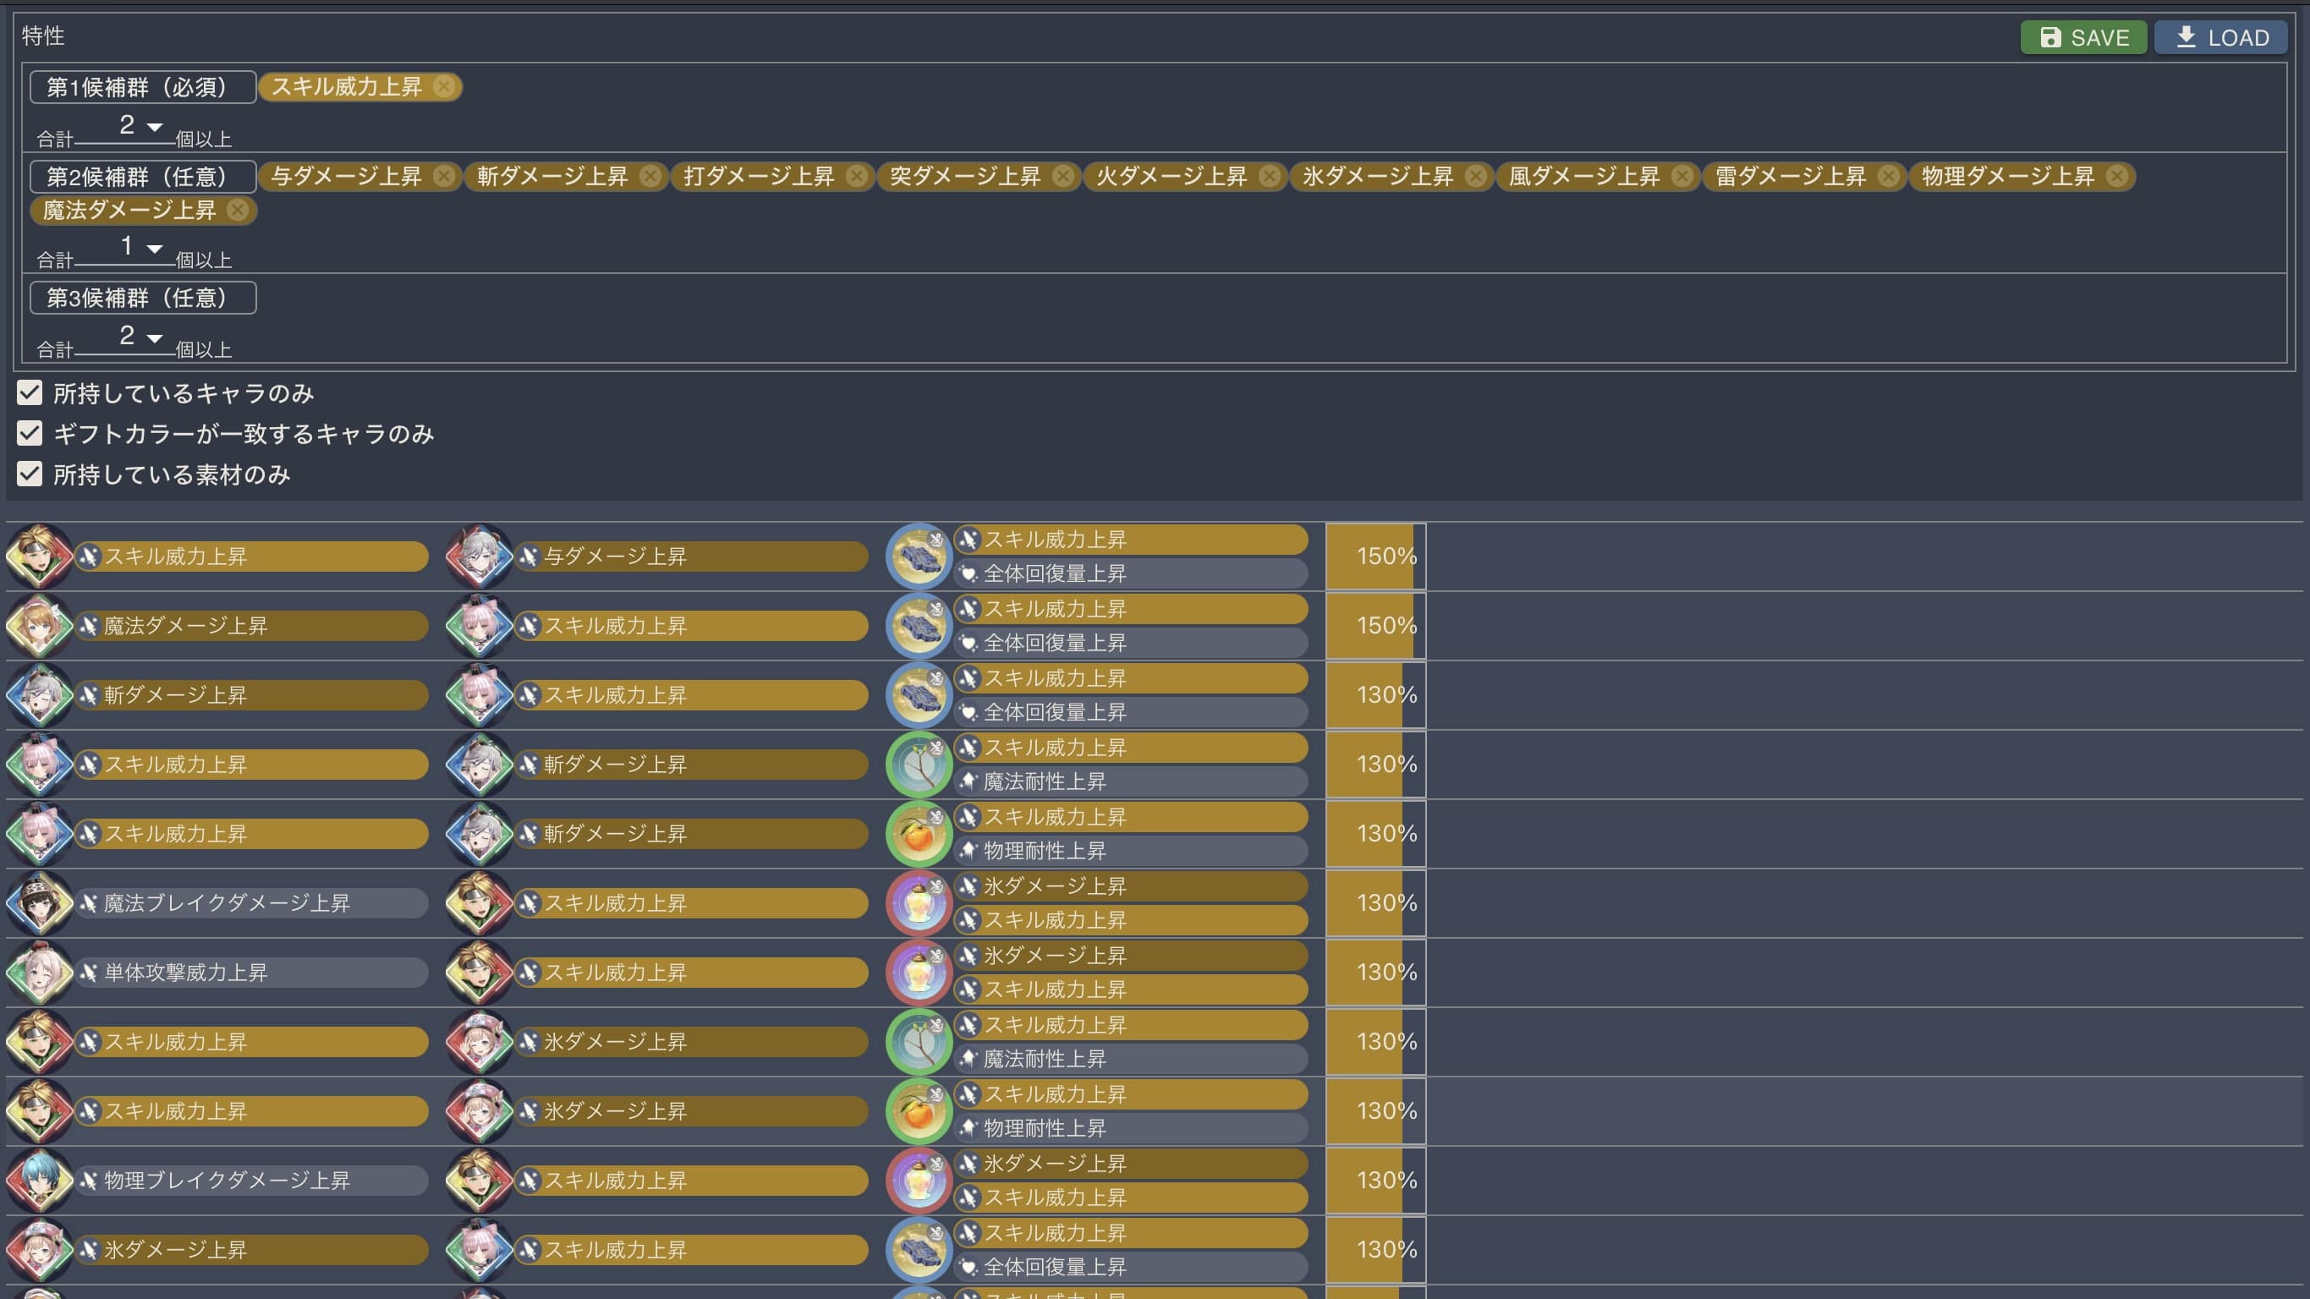Click the potion material icon in 物理ブレイクダメージ上昇 row

(x=919, y=1180)
